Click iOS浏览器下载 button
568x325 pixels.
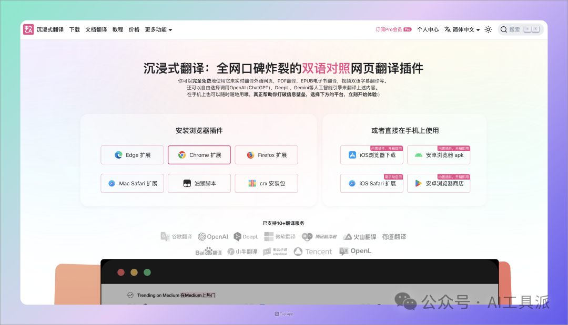coord(372,155)
